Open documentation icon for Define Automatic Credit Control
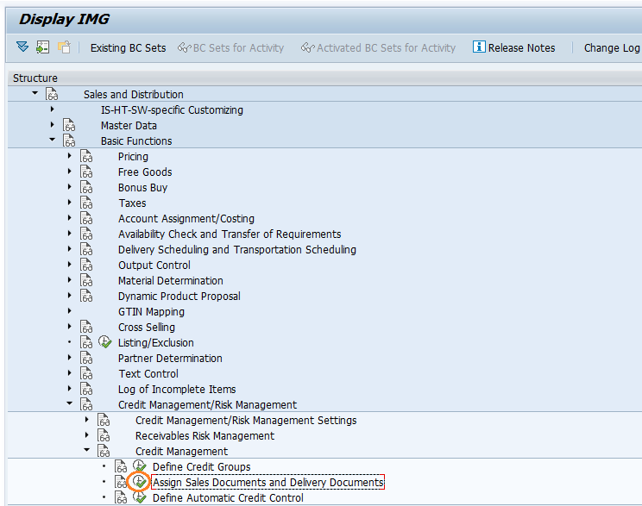This screenshot has width=642, height=506. [x=121, y=498]
